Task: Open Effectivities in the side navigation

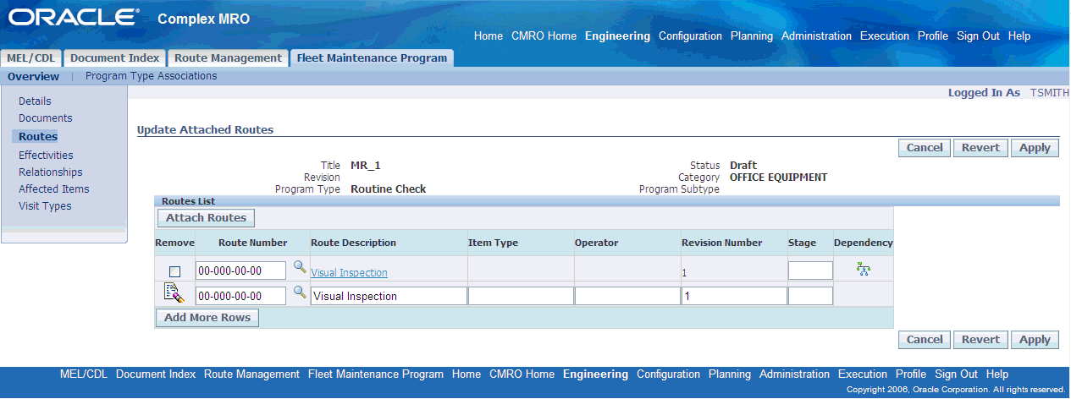Action: tap(46, 156)
